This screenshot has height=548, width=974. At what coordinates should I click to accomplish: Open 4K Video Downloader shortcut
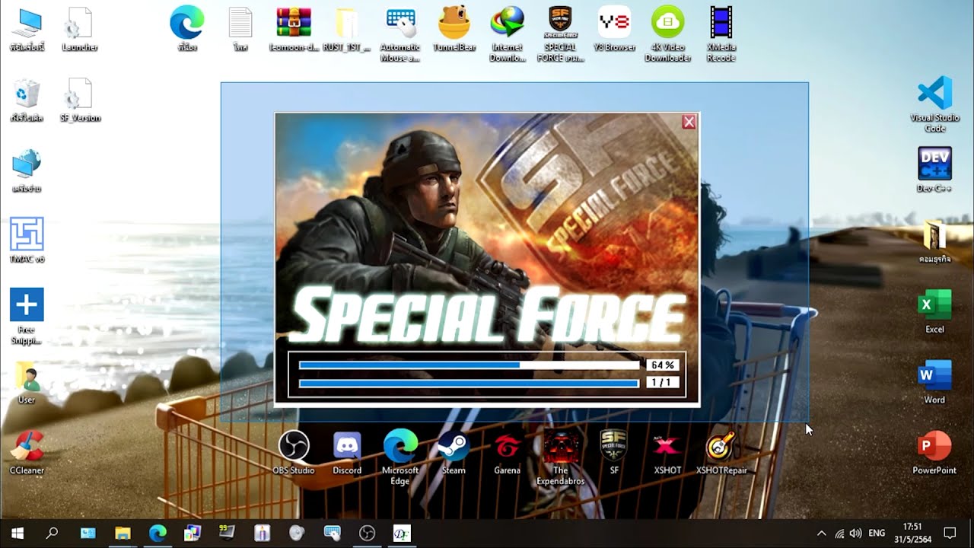[667, 34]
